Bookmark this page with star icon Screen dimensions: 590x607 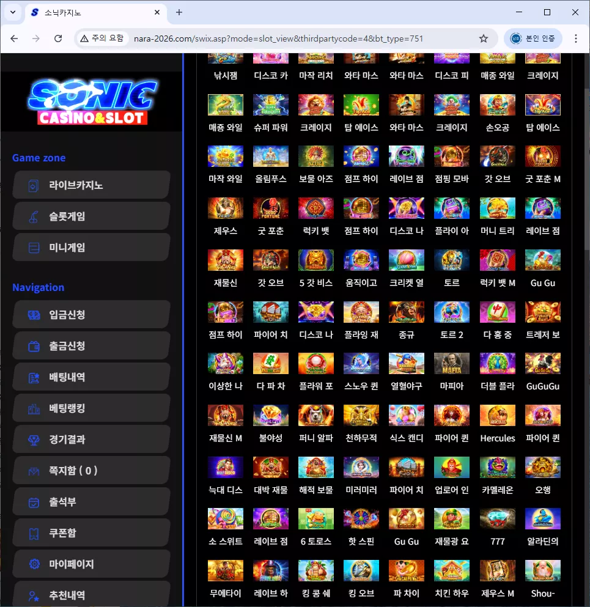coord(483,39)
